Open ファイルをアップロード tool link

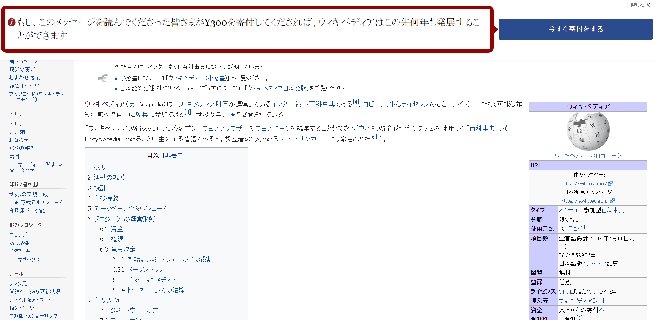(33, 300)
